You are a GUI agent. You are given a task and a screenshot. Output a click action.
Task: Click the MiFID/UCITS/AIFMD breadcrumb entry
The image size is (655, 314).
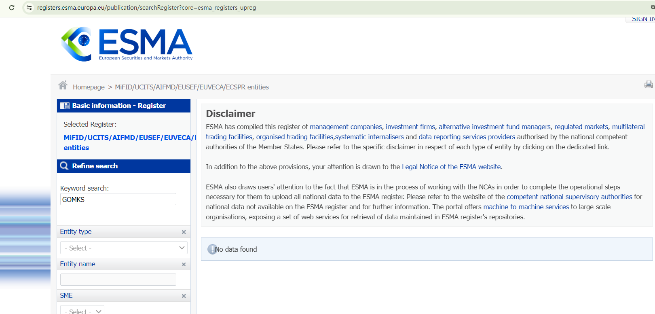tap(192, 87)
